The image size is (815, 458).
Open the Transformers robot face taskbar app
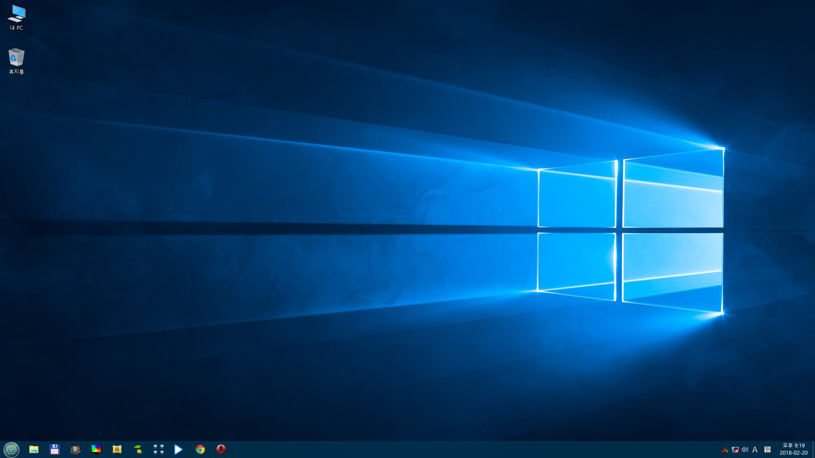click(76, 450)
